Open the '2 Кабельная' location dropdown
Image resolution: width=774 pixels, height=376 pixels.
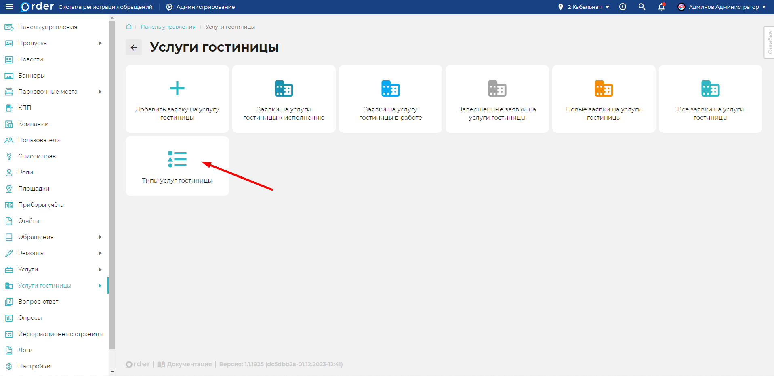(x=584, y=7)
